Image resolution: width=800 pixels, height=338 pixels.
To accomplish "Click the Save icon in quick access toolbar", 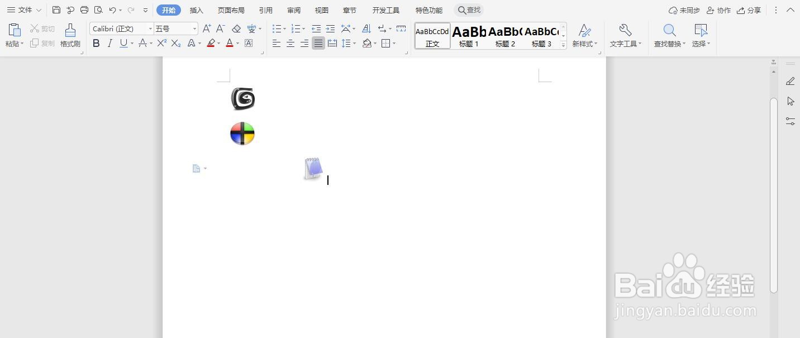I will [x=56, y=10].
